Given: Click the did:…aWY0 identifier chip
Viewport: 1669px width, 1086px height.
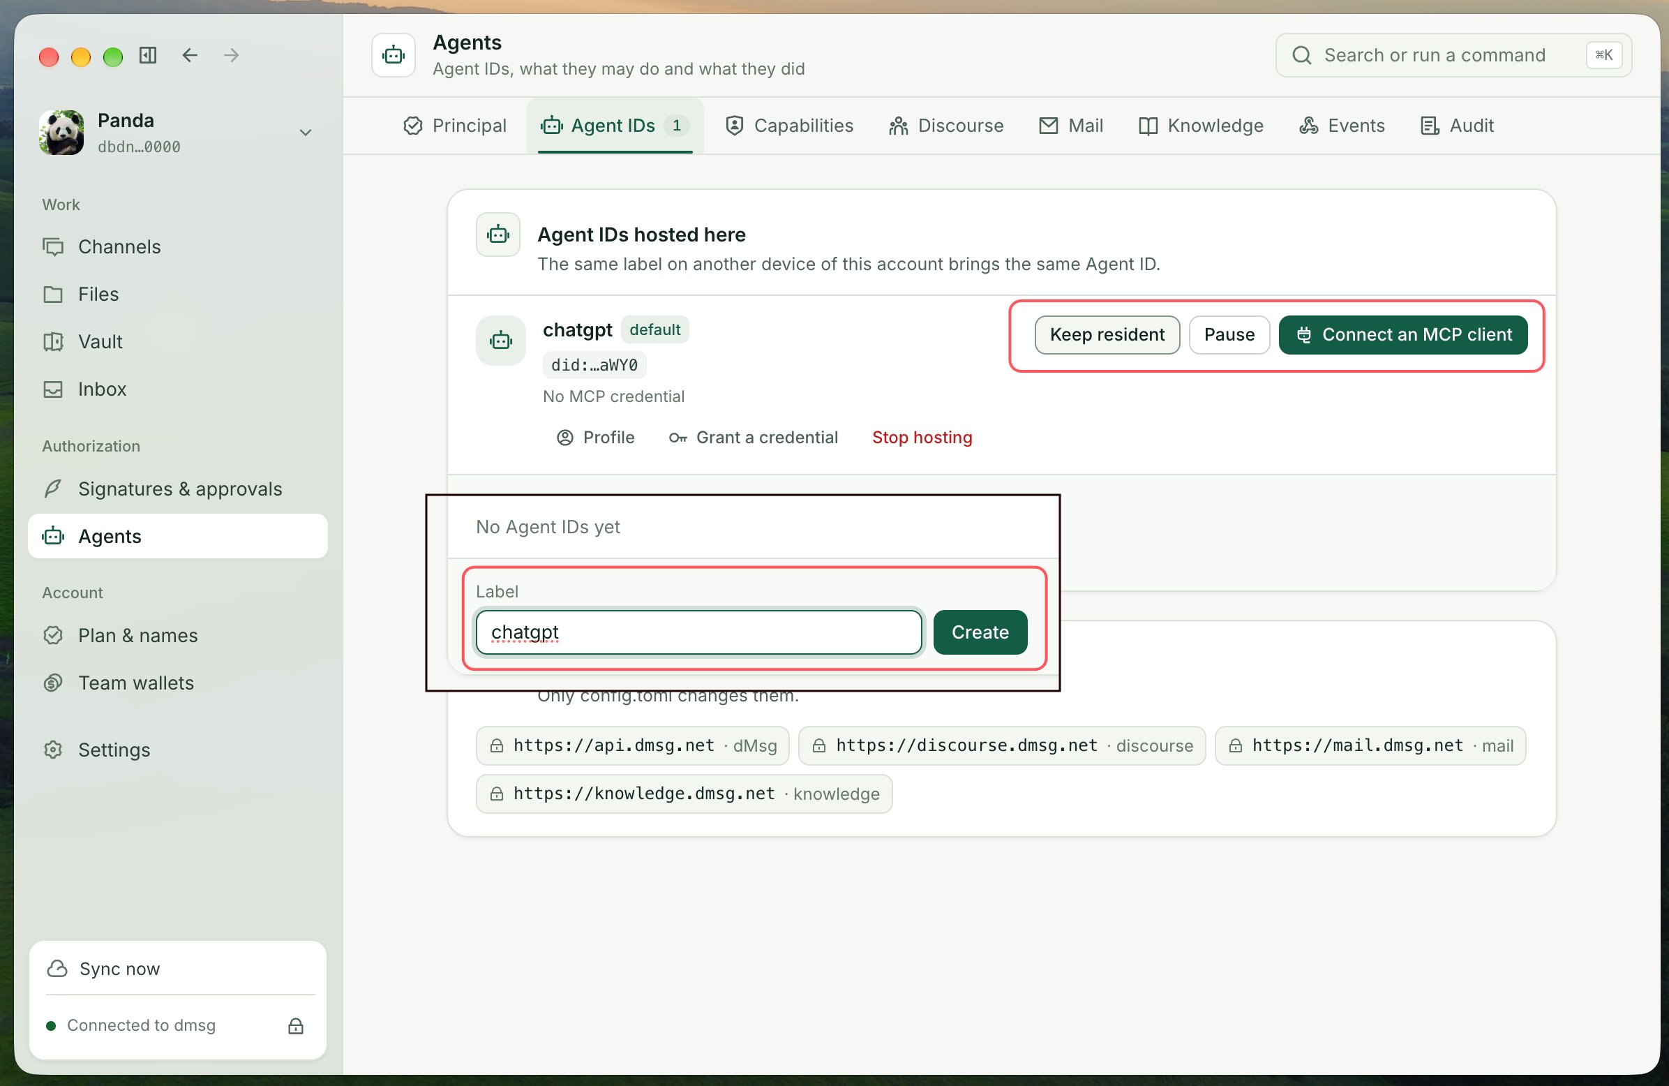Looking at the screenshot, I should pos(594,365).
